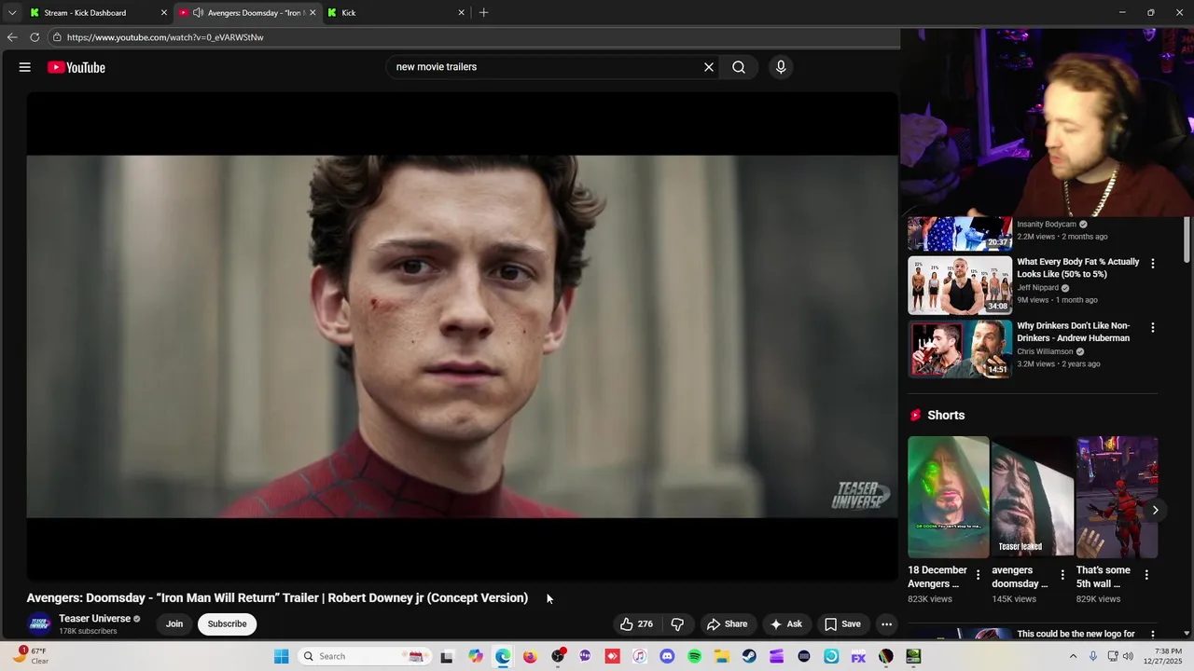Click the Shorts section heading
This screenshot has height=671, width=1194.
tap(946, 416)
